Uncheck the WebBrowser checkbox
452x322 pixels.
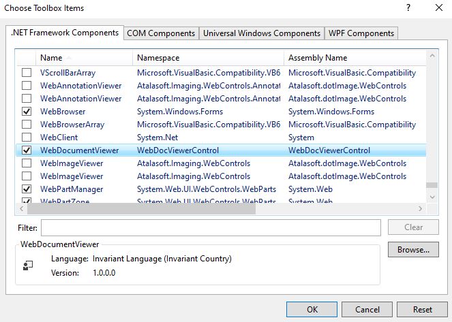[27, 112]
